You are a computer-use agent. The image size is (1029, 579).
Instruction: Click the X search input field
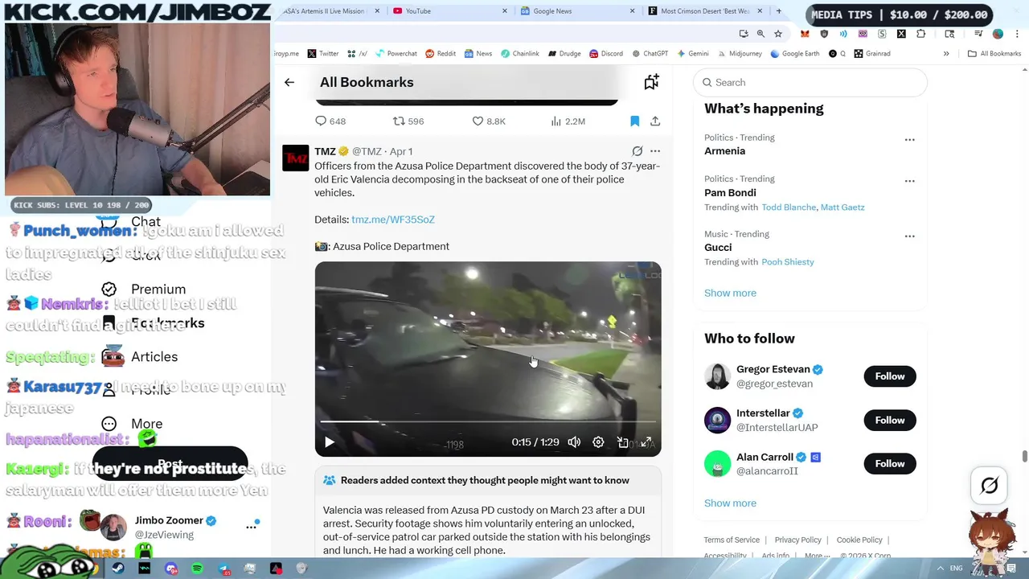pyautogui.click(x=810, y=82)
